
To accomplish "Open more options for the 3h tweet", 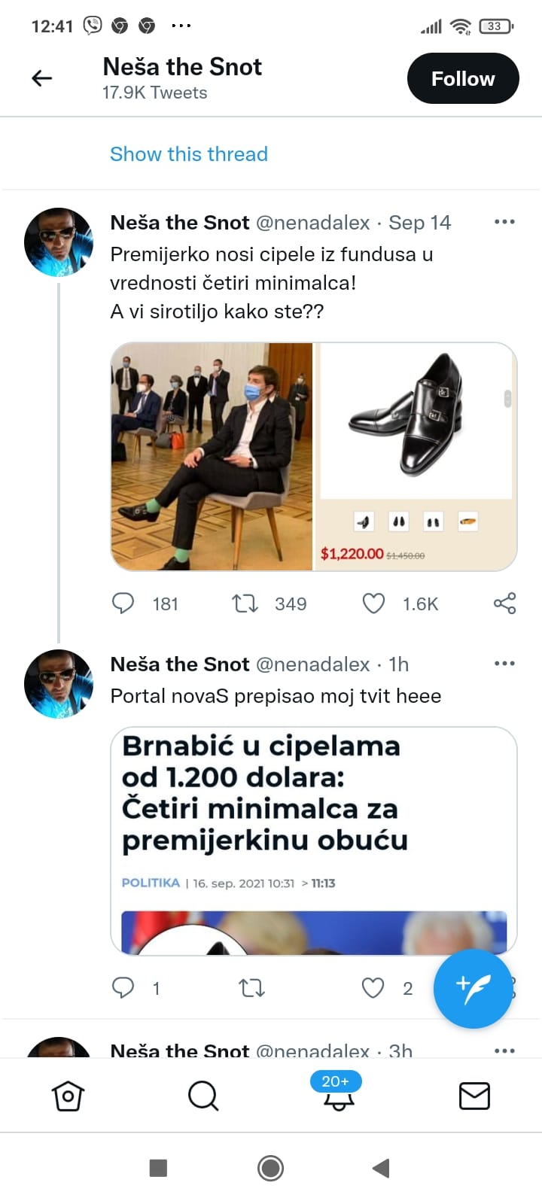I will coord(504,1050).
